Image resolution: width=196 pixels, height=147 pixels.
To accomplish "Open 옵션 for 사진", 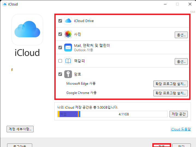I will [181, 35].
